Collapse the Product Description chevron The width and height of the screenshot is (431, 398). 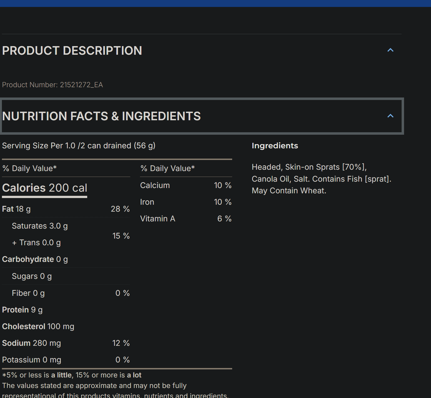tap(390, 50)
